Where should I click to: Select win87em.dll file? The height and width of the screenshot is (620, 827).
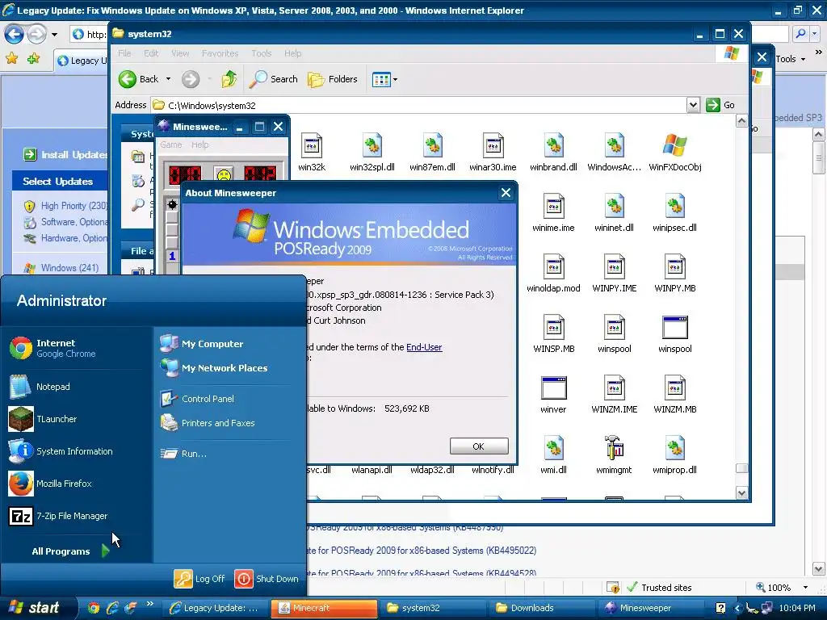433,153
